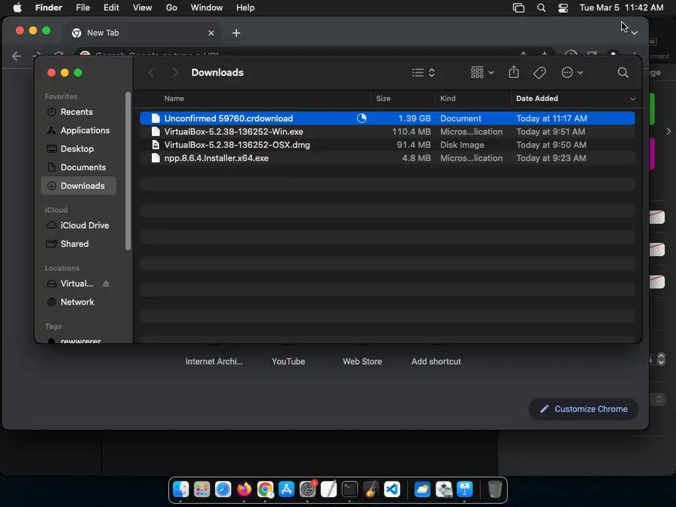676x507 pixels.
Task: Click the Finder search magnifier icon
Action: pos(623,73)
